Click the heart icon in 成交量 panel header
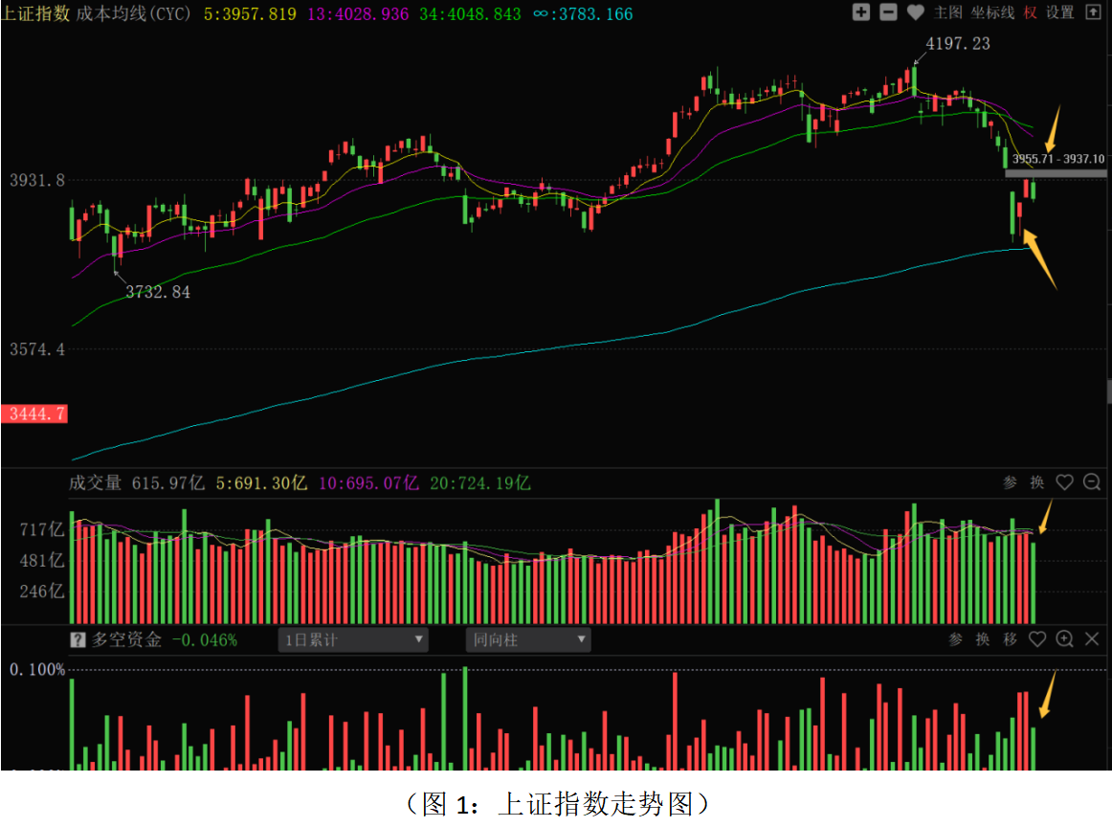The image size is (1112, 827). (x=1064, y=482)
